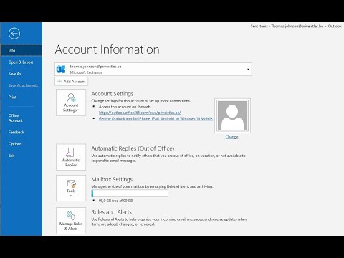Open the mailbox Tools tile
The height and width of the screenshot is (258, 344).
click(71, 188)
